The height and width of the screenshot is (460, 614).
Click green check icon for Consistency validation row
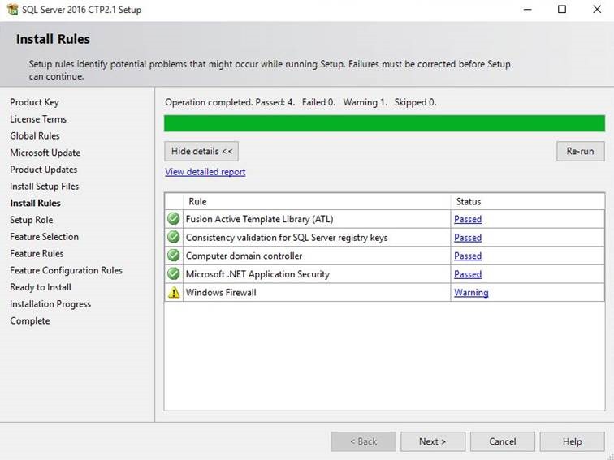(x=174, y=237)
